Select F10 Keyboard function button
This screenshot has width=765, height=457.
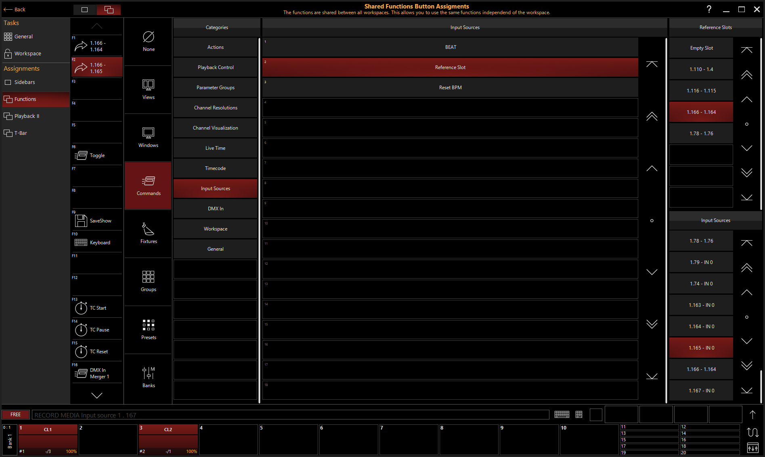(x=97, y=242)
